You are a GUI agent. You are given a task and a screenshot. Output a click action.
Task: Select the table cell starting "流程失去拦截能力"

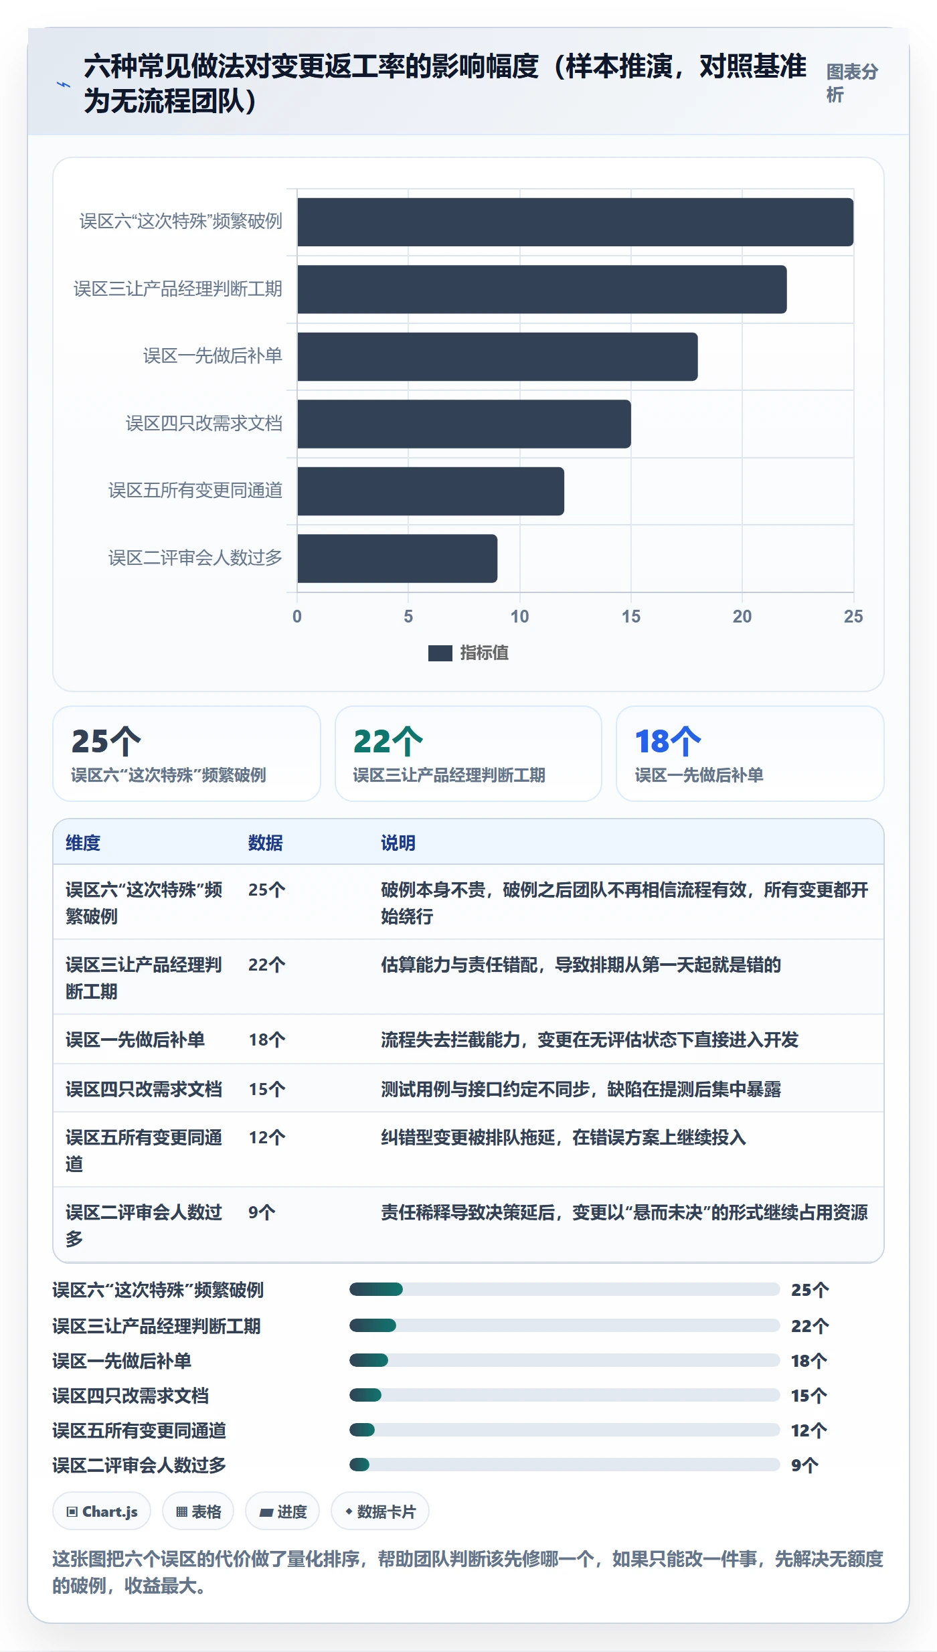pyautogui.click(x=626, y=1040)
